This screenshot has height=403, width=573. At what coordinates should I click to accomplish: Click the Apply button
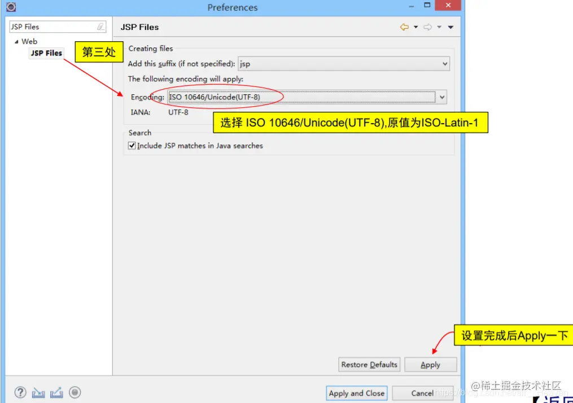[431, 365]
